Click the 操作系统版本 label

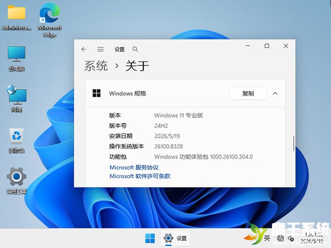(x=126, y=146)
